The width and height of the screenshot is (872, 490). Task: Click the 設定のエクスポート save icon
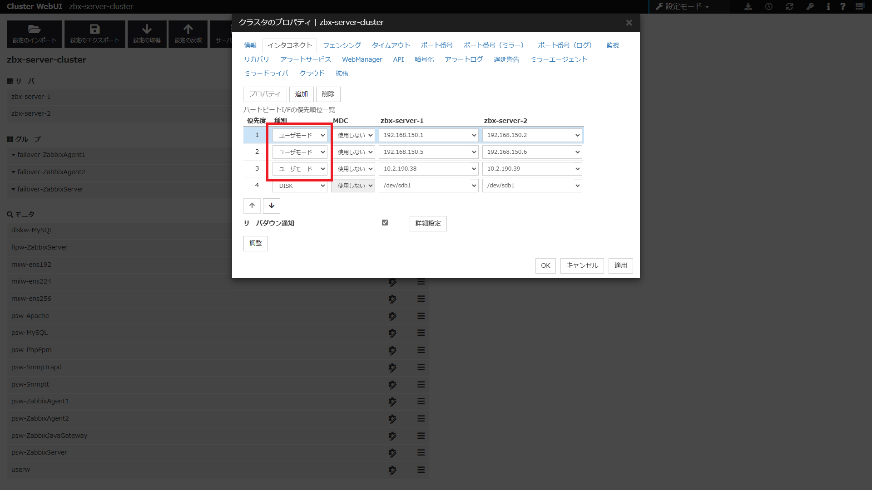[94, 29]
